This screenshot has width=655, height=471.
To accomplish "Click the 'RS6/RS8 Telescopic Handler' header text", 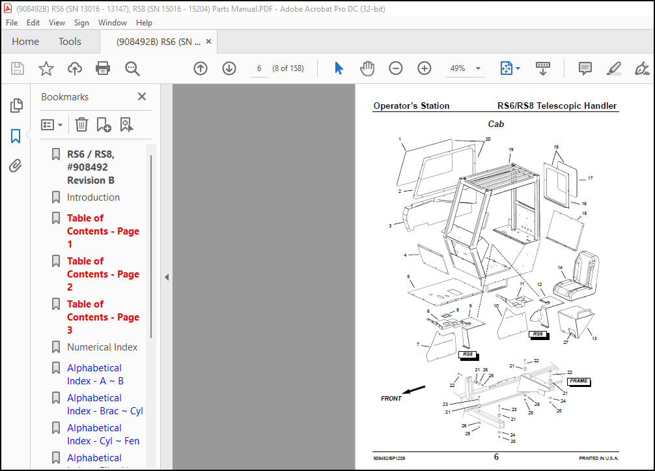I will click(x=557, y=106).
